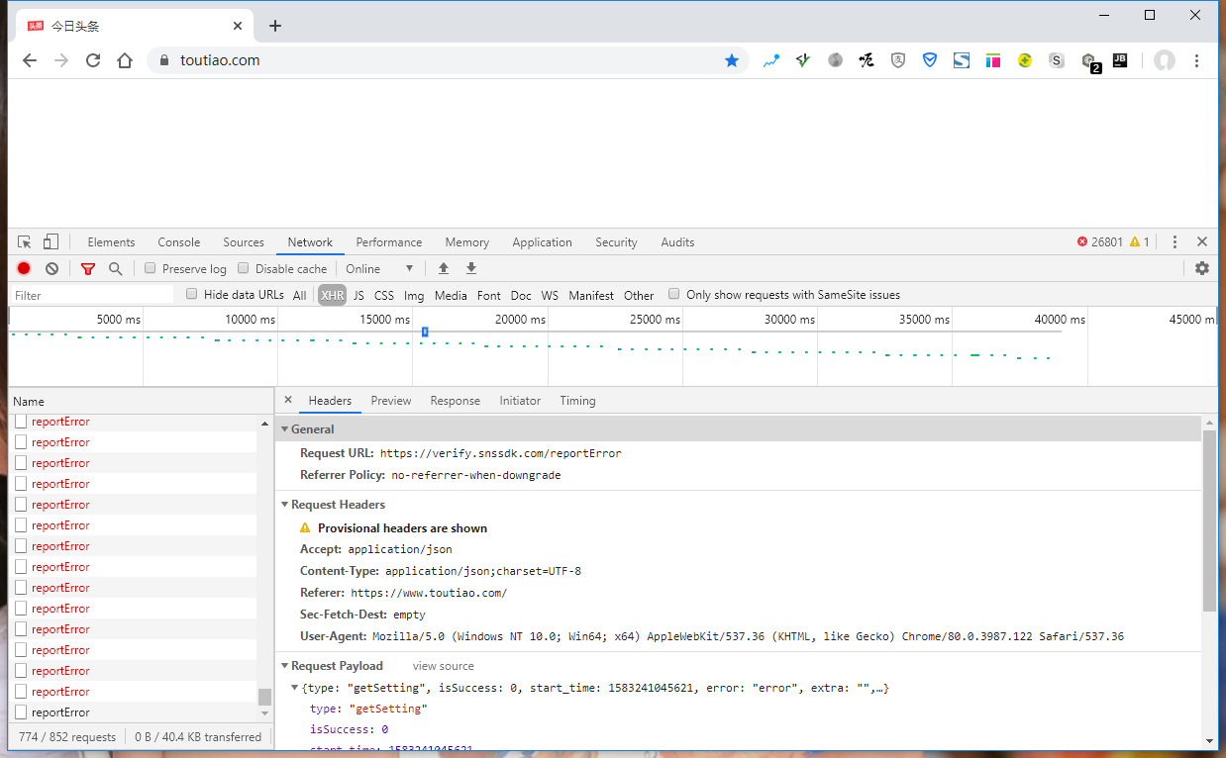Open the Response tab

coord(455,401)
